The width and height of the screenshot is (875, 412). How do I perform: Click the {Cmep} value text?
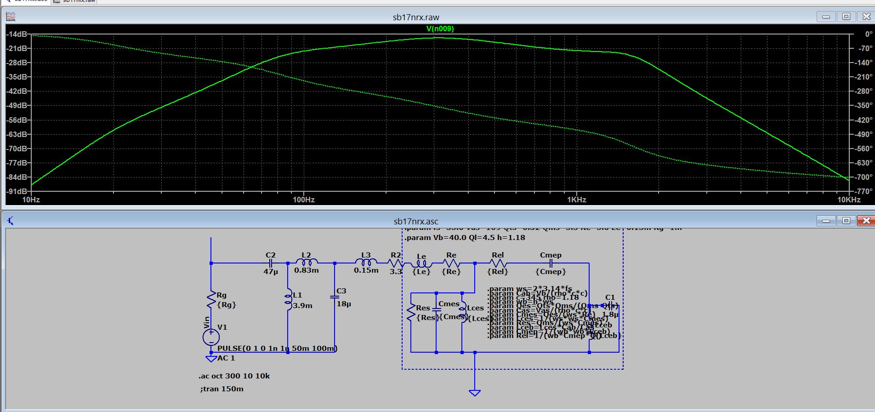point(551,271)
